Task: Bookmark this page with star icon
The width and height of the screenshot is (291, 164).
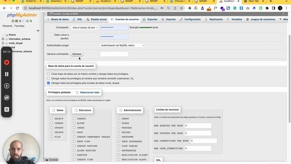Action: click(181, 8)
